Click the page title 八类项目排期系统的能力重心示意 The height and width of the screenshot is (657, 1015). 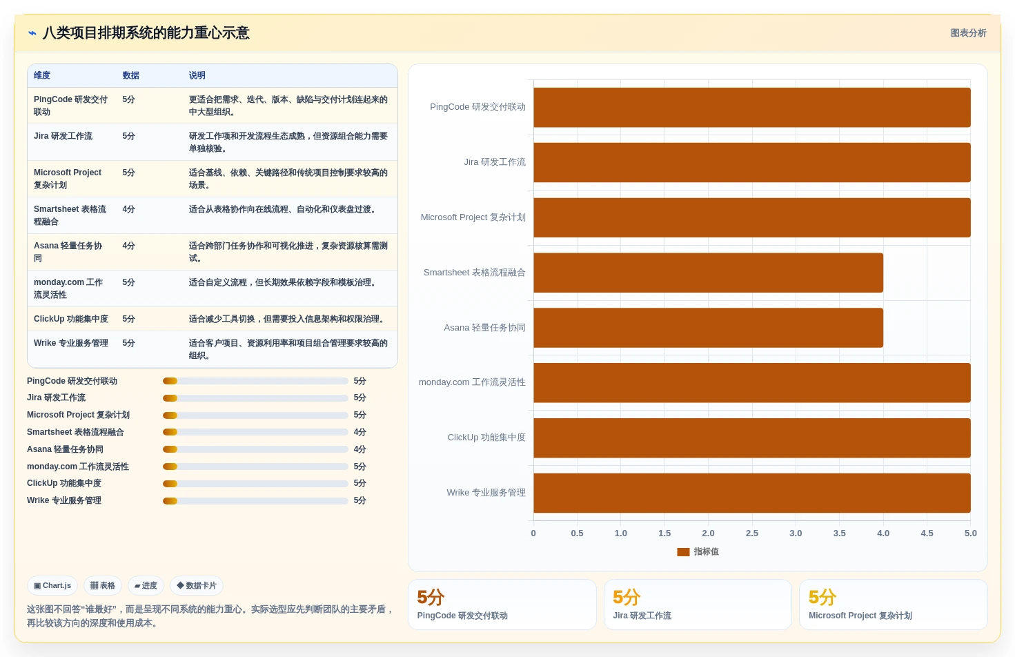(x=146, y=33)
